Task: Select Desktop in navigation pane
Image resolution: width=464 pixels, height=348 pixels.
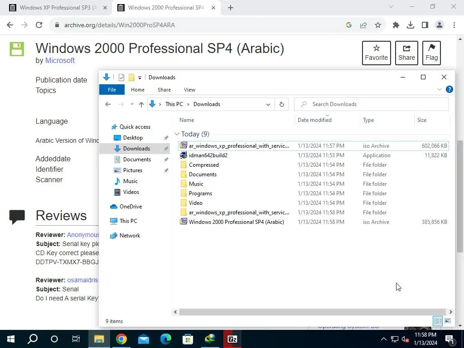Action: (x=133, y=138)
